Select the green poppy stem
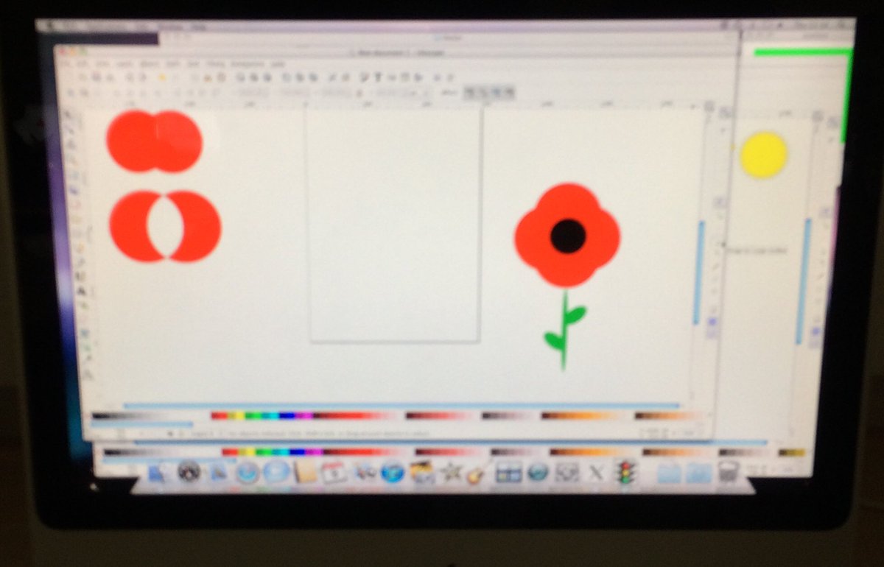Image resolution: width=884 pixels, height=567 pixels. [565, 330]
